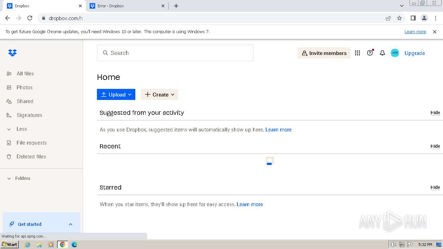This screenshot has height=249, width=443.
Task: Collapse the Get started panel chevron
Action: (71, 224)
